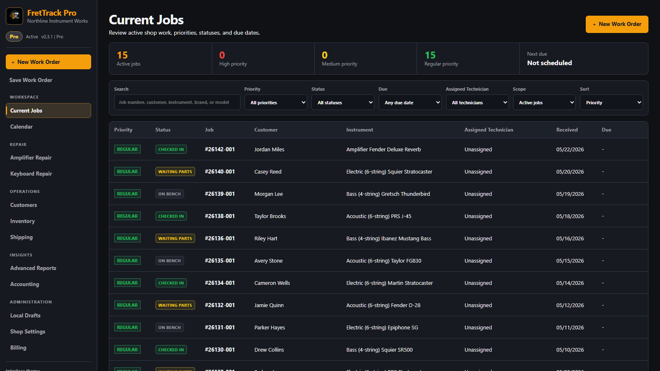Screen dimensions: 660x371
Task: Click the Priority column header
Action: 123,130
